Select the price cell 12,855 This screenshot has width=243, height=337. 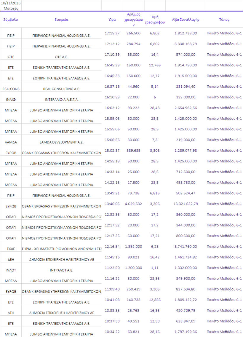pos(155,300)
